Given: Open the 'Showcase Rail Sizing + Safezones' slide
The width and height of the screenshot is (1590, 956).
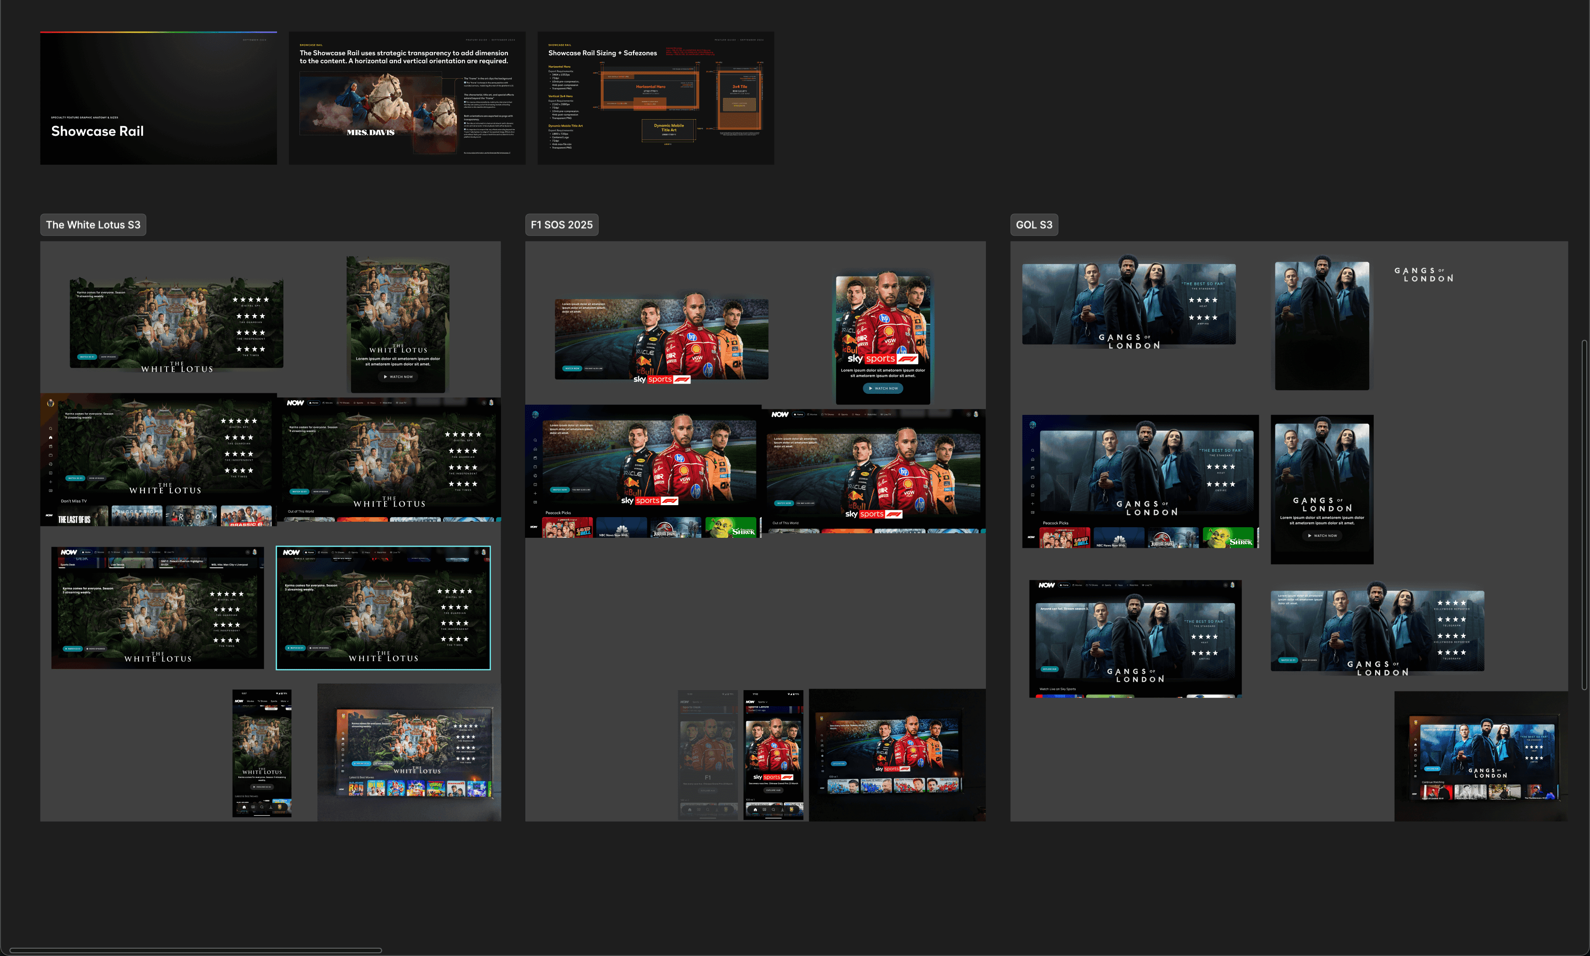Looking at the screenshot, I should point(655,98).
